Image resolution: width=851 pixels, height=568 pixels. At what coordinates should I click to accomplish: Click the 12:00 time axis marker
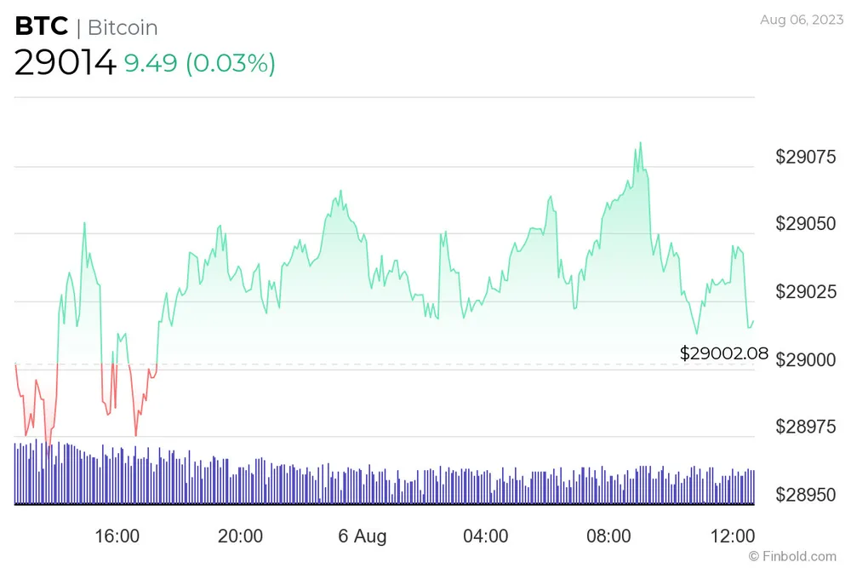[732, 536]
